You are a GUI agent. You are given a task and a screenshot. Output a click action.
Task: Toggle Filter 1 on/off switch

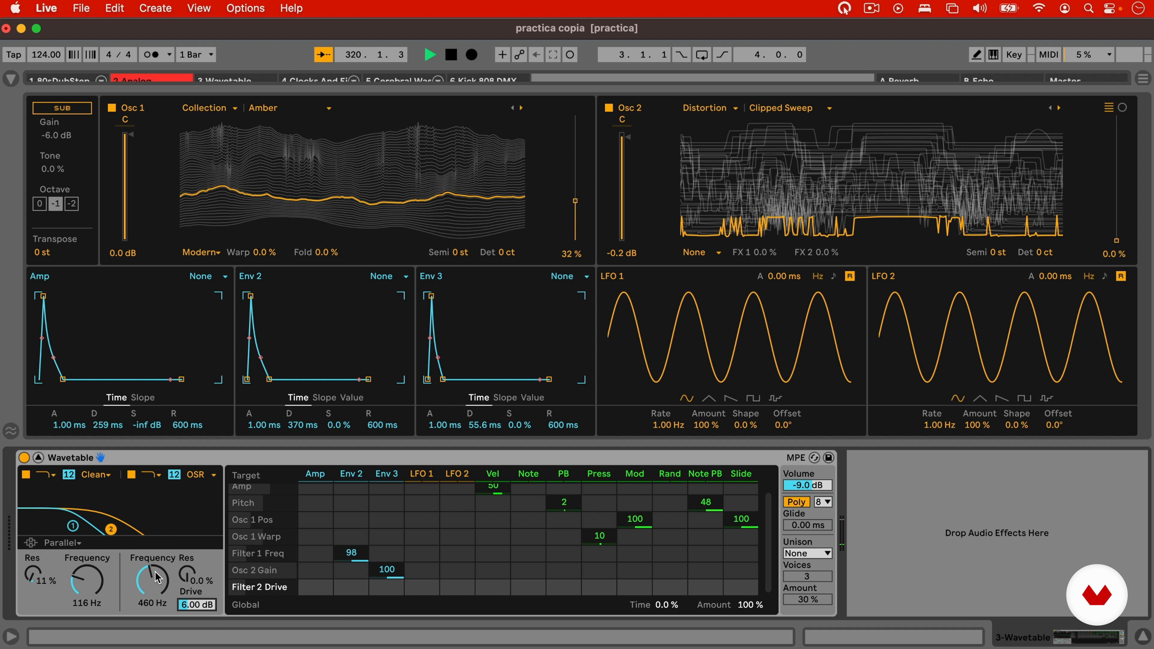[x=26, y=474]
